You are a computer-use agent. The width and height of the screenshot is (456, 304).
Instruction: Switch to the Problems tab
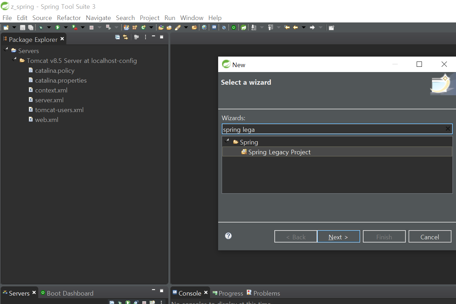(x=263, y=293)
